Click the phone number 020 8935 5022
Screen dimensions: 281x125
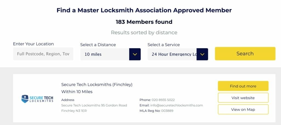pyautogui.click(x=163, y=100)
